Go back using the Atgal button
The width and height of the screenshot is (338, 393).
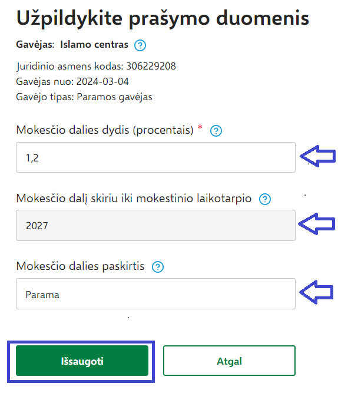tap(229, 361)
